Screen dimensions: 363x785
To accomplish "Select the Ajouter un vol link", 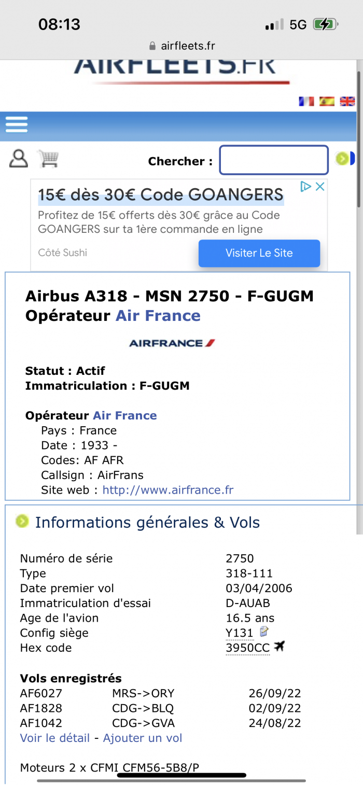I will [143, 738].
